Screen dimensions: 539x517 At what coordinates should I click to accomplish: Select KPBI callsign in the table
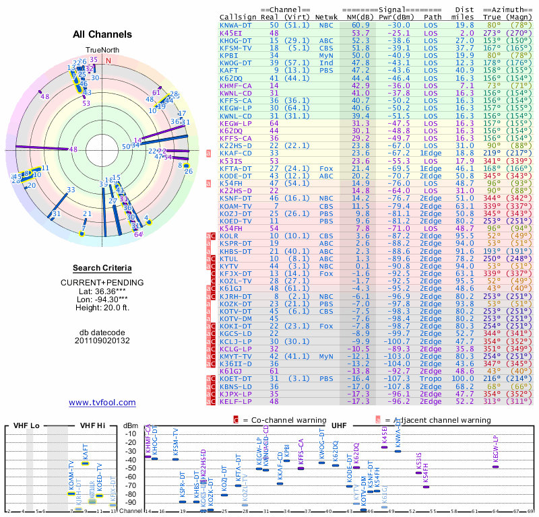(228, 56)
